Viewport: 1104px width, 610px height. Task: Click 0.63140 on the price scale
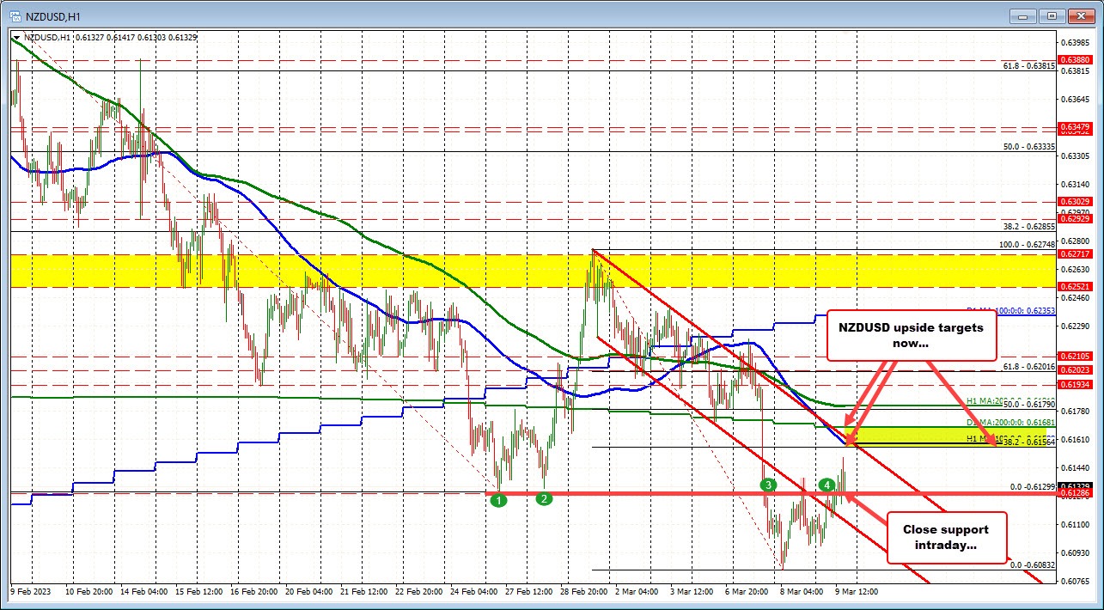pos(1077,184)
